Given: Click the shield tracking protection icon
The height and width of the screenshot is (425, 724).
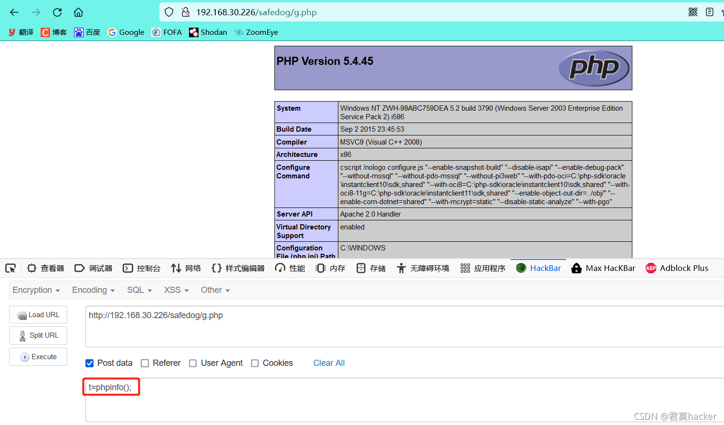Looking at the screenshot, I should pos(169,12).
